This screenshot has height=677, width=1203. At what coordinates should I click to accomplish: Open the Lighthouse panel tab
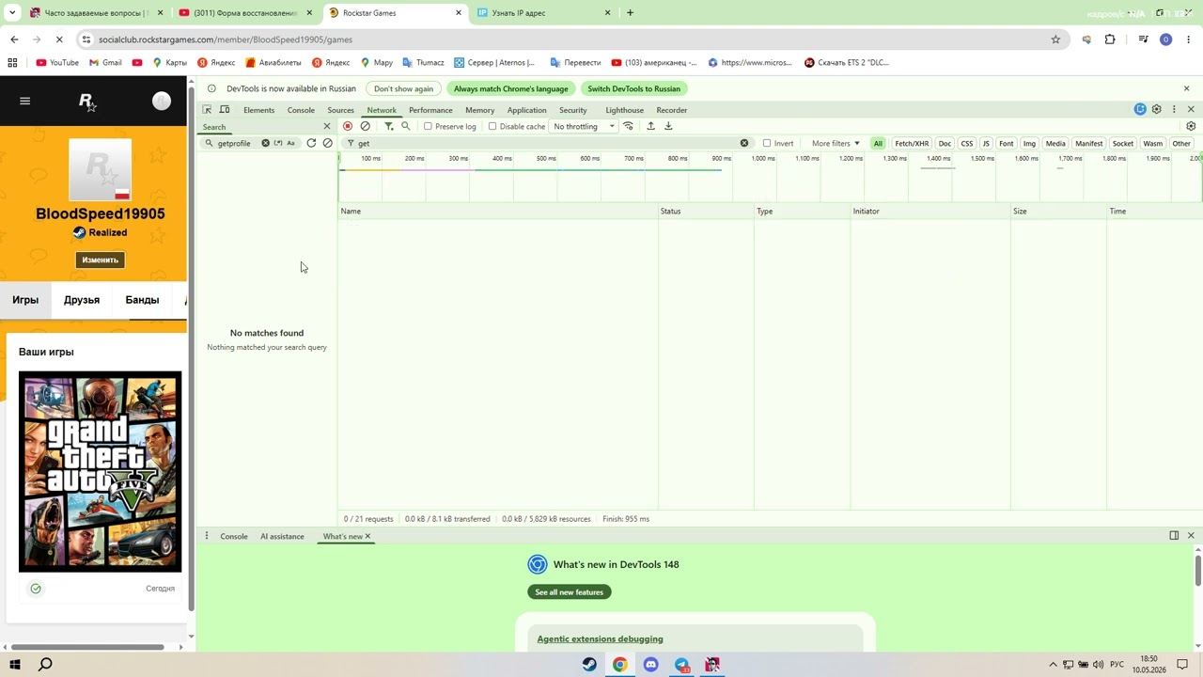tap(625, 110)
